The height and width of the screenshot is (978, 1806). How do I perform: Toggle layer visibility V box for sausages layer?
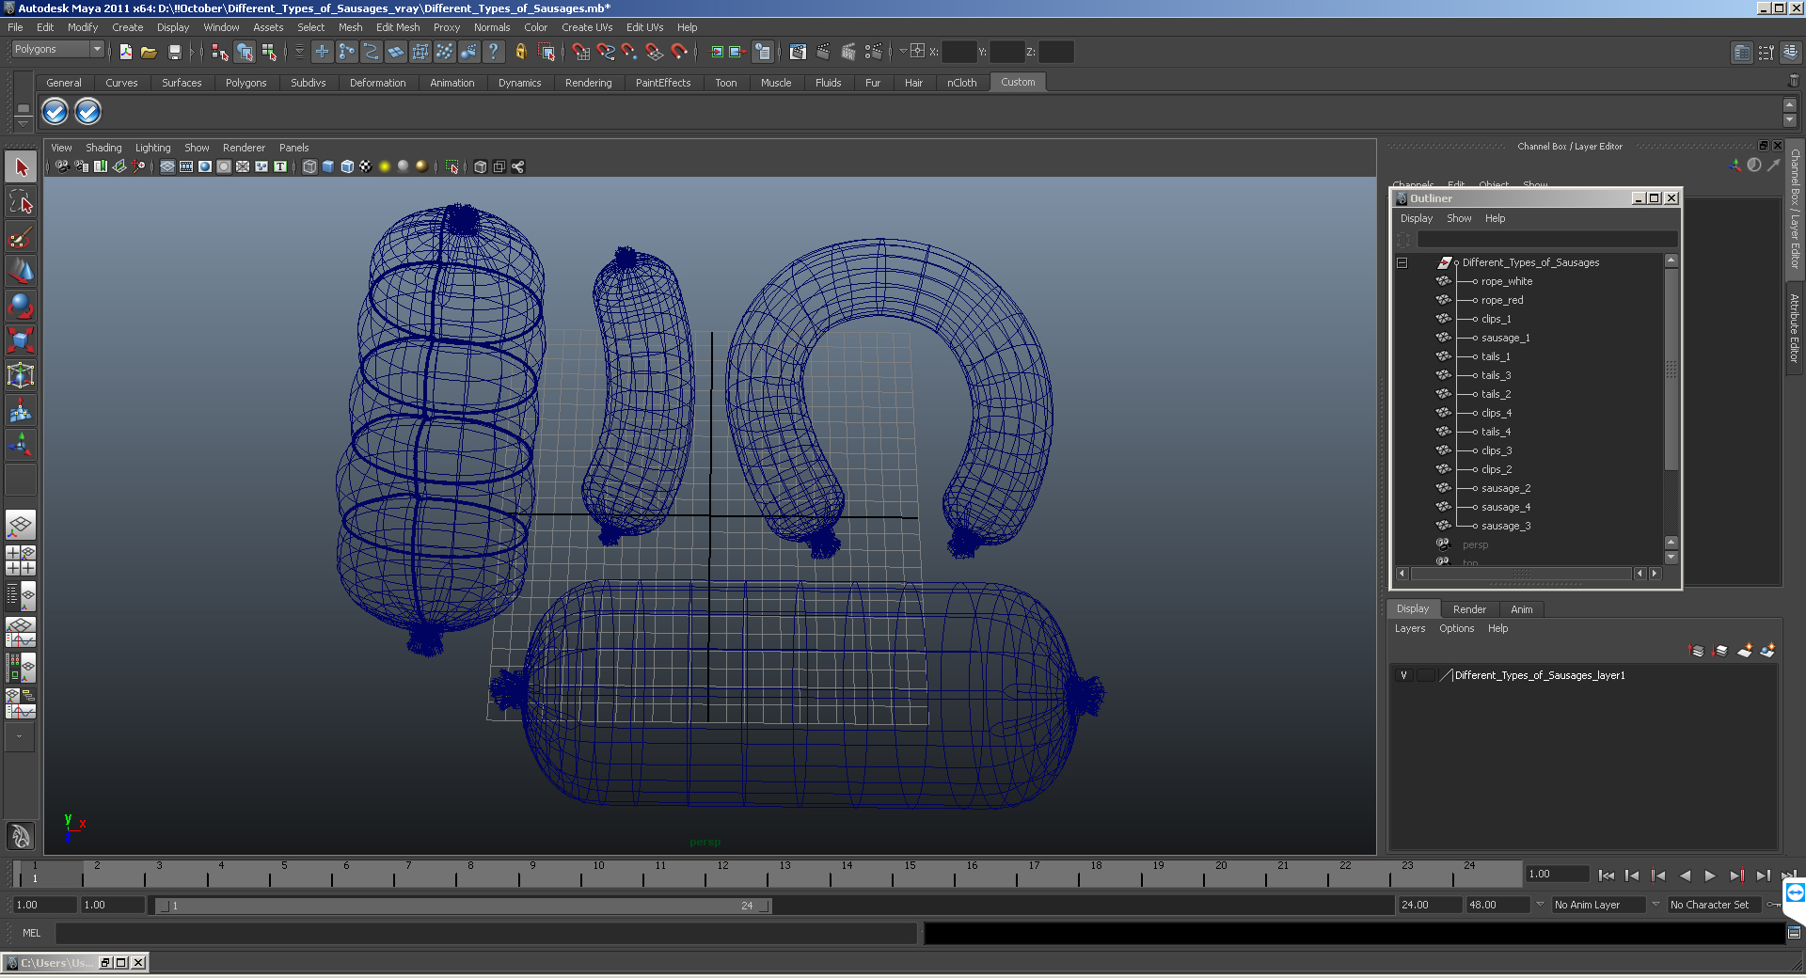(1403, 675)
